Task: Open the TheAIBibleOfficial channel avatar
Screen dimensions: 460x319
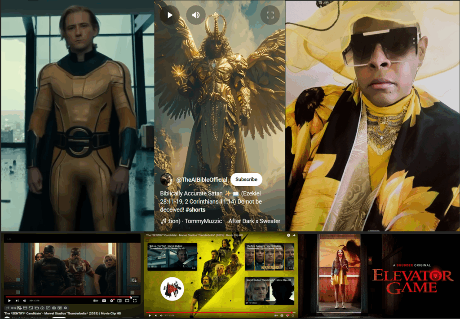Action: click(x=166, y=179)
